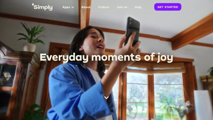The width and height of the screenshot is (213, 120).
Task: Expand the Apps dropdown chevron
Action: (73, 7)
